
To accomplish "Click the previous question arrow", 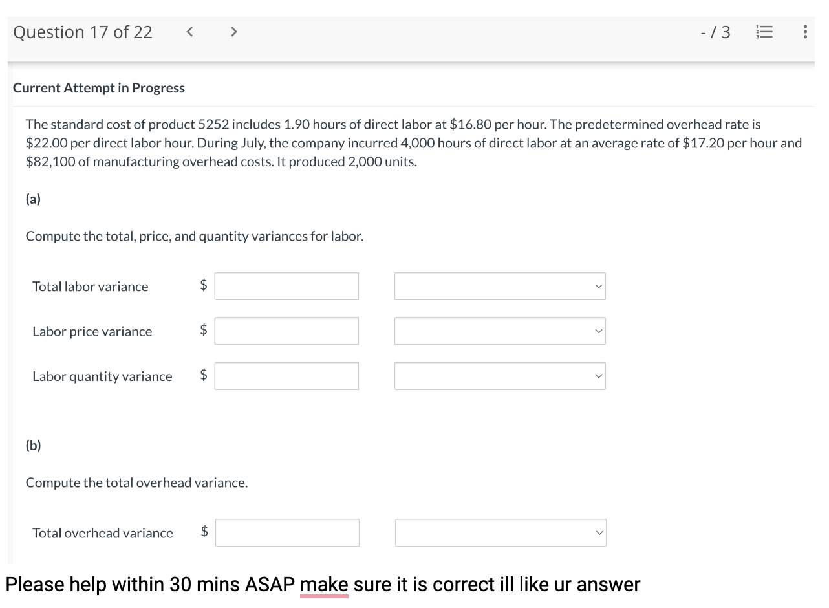I will (x=189, y=31).
